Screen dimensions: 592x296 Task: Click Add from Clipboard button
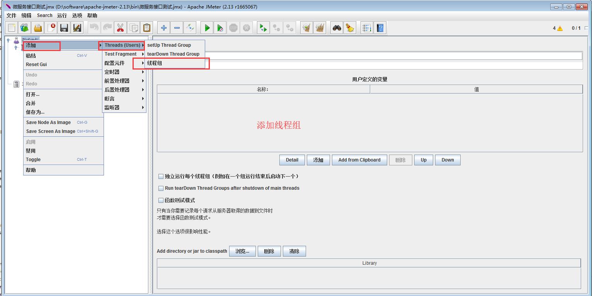click(x=359, y=160)
